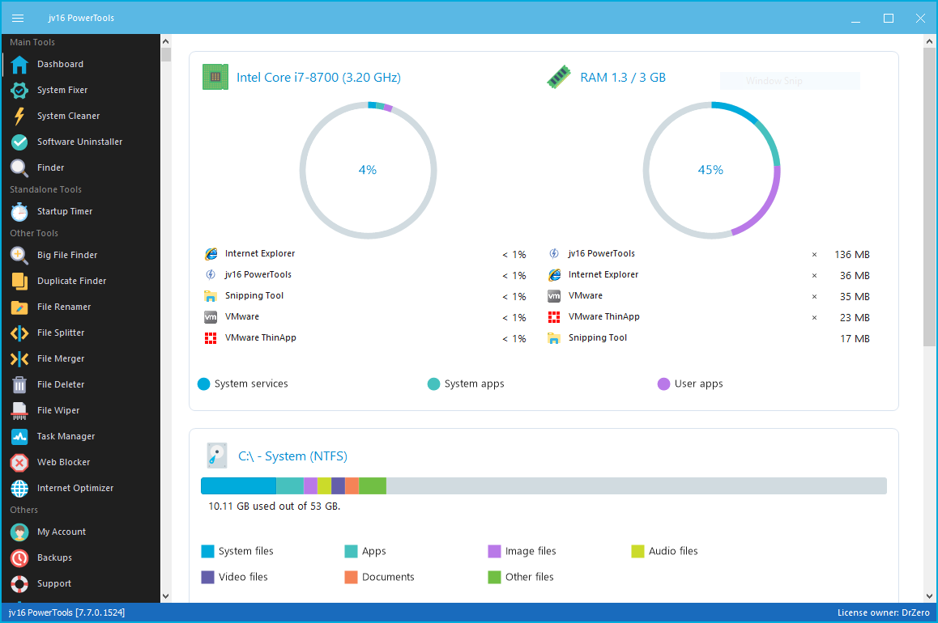938x623 pixels.
Task: Click VMware ThinApp icon in RAM list
Action: coord(554,317)
